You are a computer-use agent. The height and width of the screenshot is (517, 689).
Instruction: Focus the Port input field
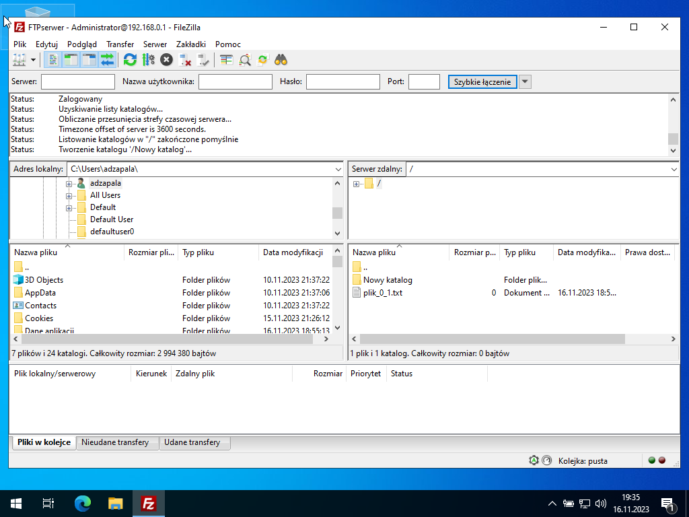coord(424,81)
